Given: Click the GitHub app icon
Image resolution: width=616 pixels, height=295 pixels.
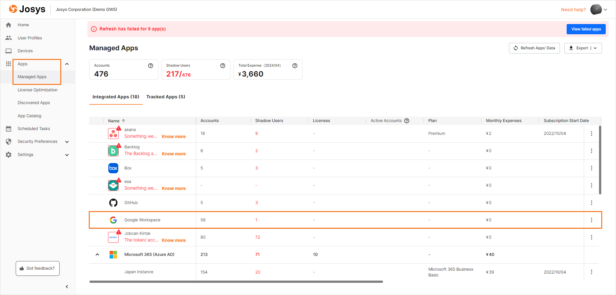Looking at the screenshot, I should (x=113, y=203).
